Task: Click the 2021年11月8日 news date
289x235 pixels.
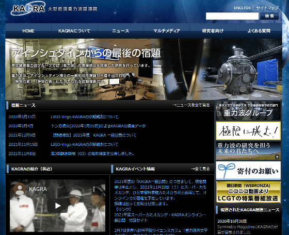Action: 22,154
